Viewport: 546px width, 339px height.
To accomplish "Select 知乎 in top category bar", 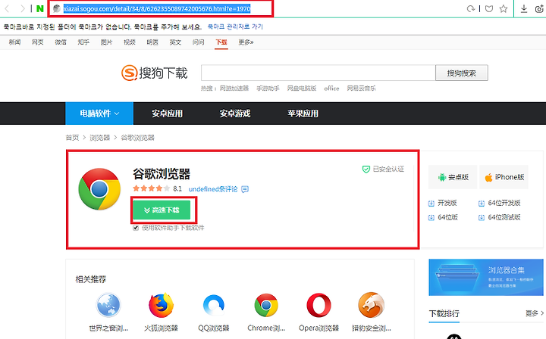I will (83, 42).
